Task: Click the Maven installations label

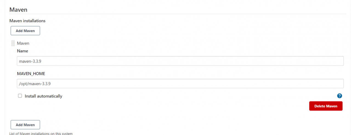Action: coord(27,21)
